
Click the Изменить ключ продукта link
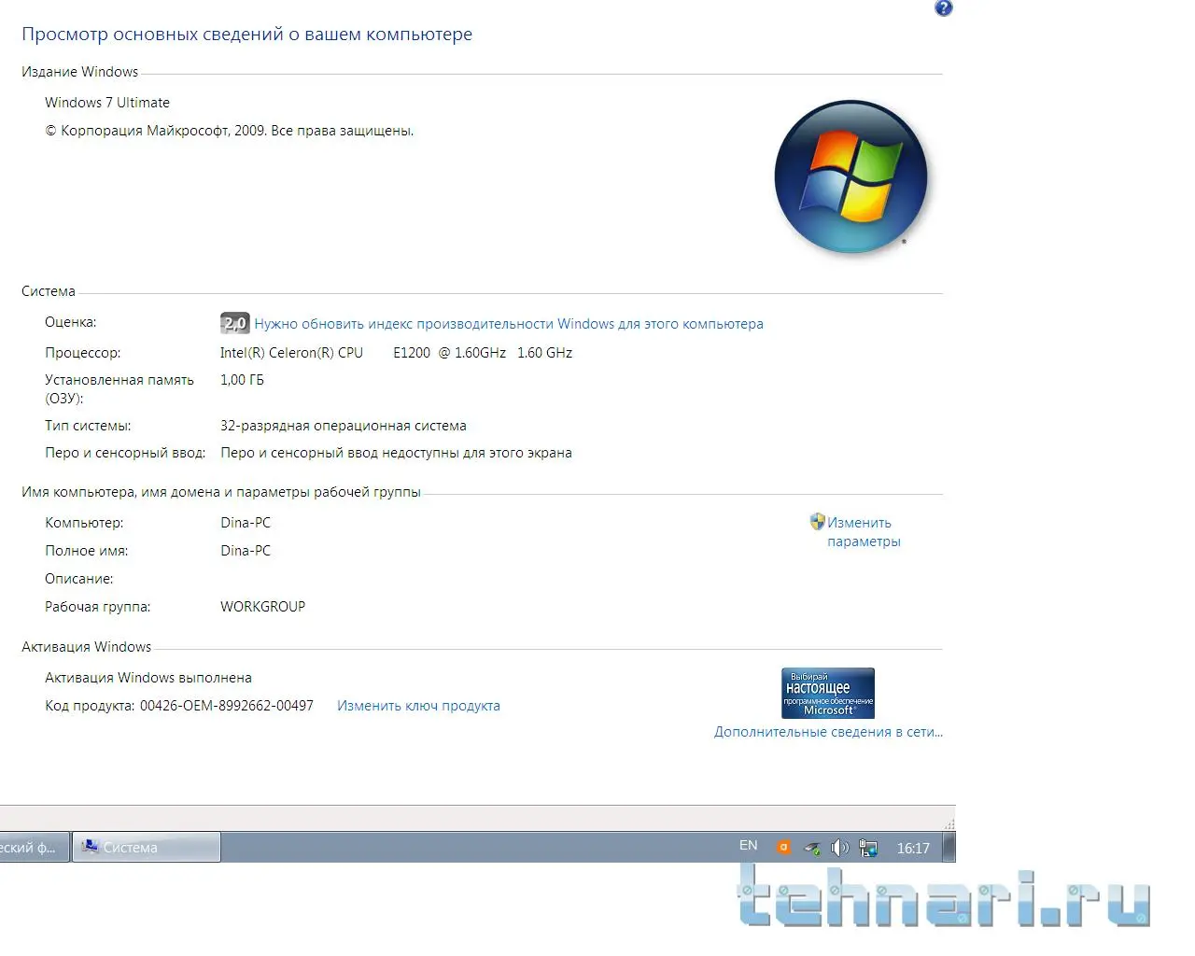point(418,706)
